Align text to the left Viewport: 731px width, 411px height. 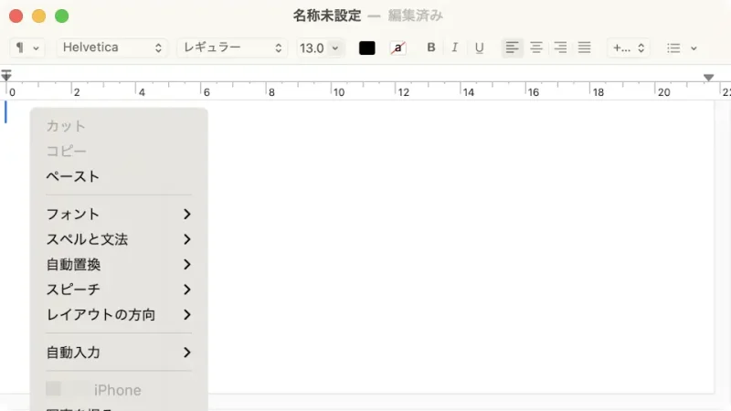[513, 47]
